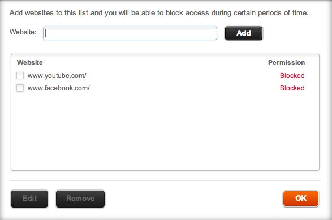
Task: Click the Remove button
Action: click(x=80, y=199)
